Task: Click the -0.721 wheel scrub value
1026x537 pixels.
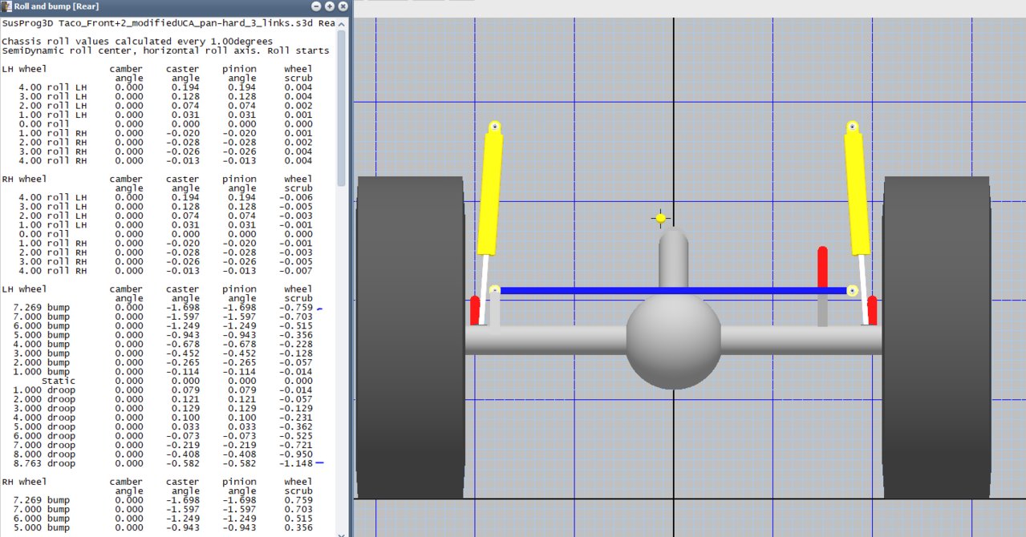Action: [298, 445]
